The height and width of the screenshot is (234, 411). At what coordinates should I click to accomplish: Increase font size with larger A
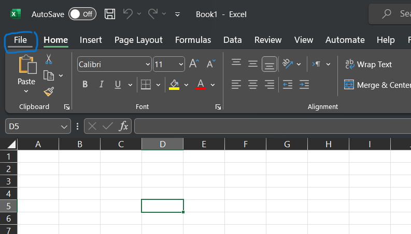(194, 64)
